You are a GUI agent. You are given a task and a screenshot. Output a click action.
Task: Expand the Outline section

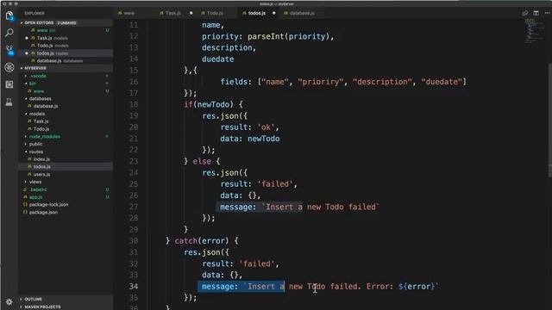33,299
